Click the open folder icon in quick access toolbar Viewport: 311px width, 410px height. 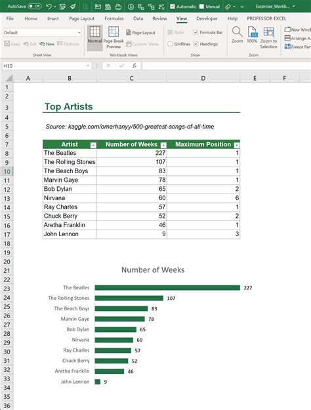(x=119, y=7)
